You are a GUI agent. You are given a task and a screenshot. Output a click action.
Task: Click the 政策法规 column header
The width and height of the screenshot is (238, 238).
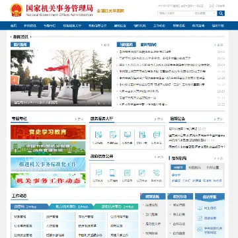[153, 196]
